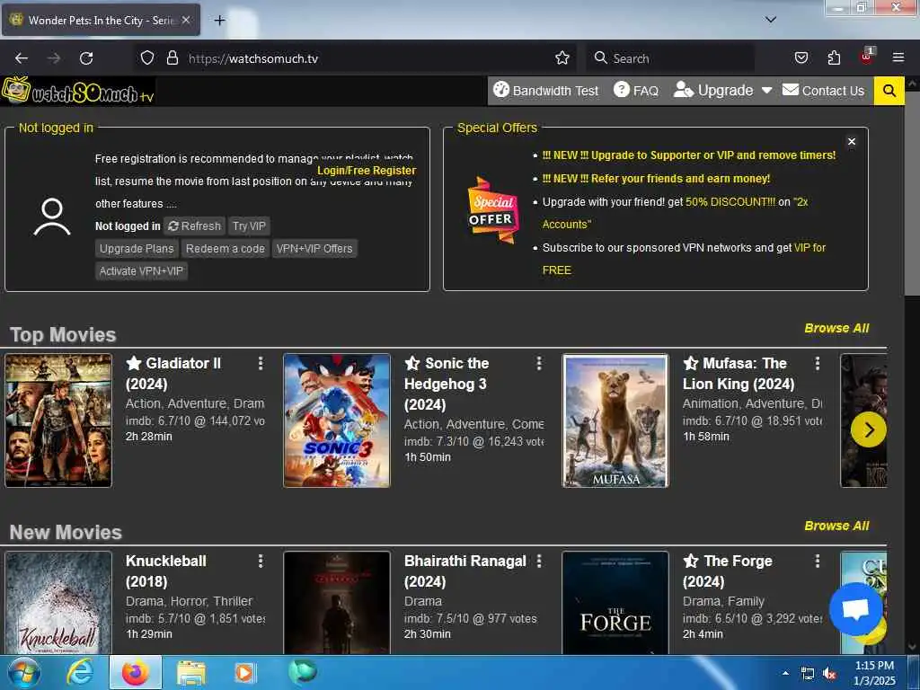Open the Knuckleball poster thumbnail
Viewport: 920px width, 690px height.
coord(58,603)
